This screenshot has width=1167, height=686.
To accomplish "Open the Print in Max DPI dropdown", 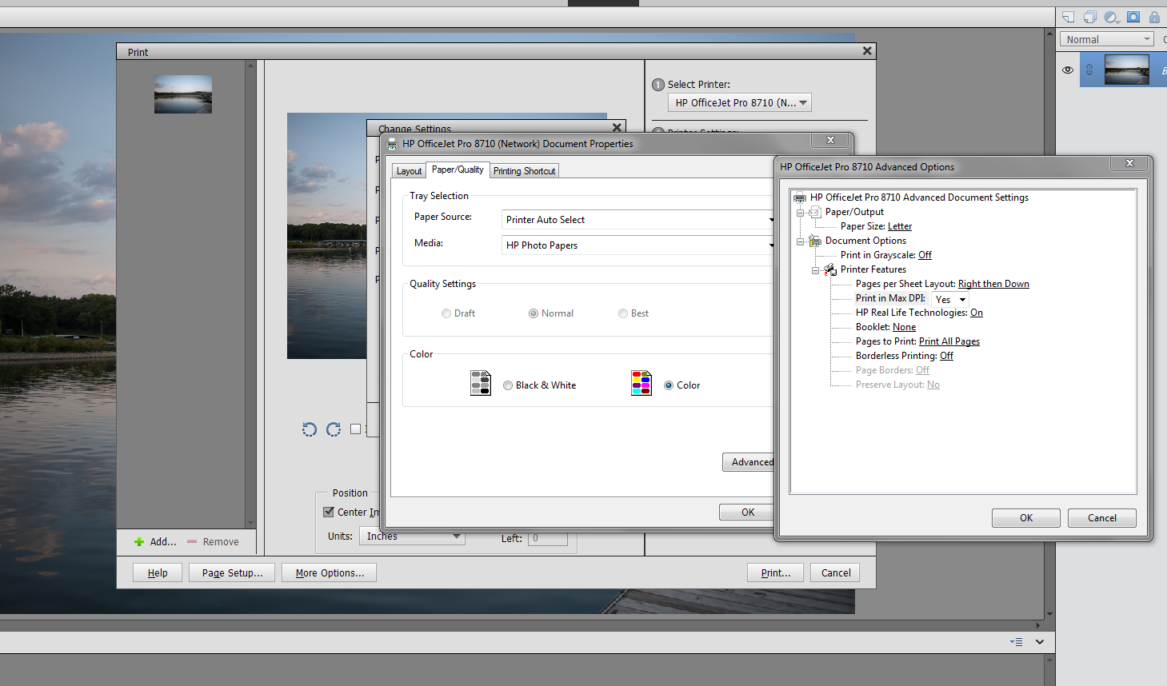I will click(x=950, y=299).
